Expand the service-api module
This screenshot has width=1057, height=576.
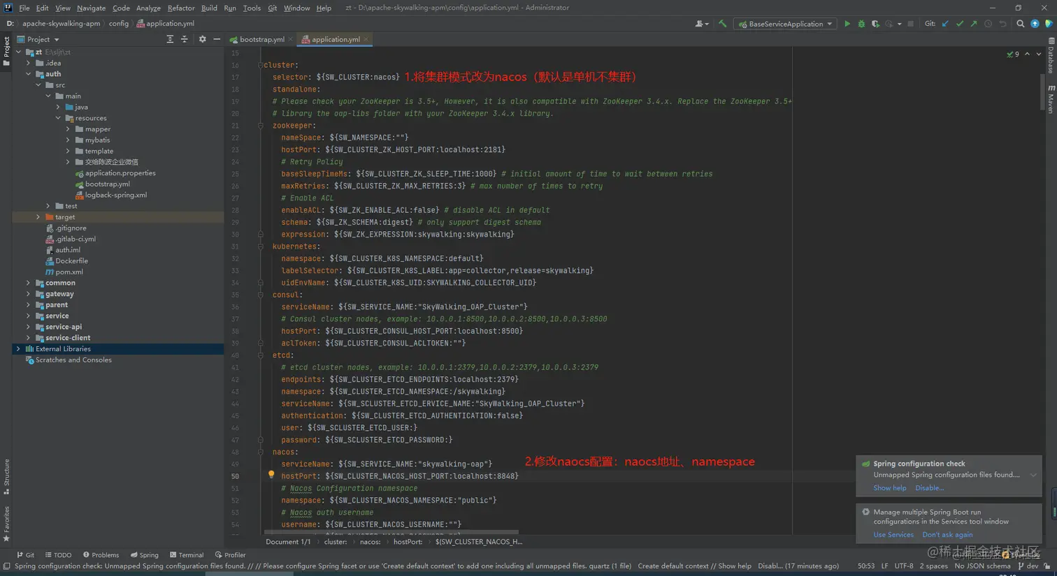click(x=29, y=327)
